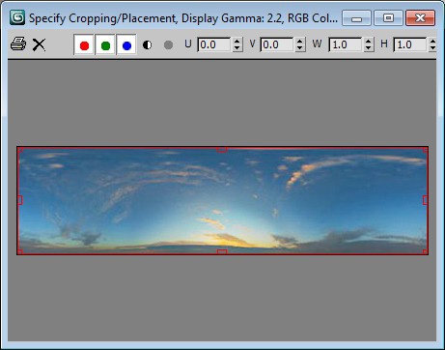Click the U value input field
The image size is (445, 350).
[214, 44]
